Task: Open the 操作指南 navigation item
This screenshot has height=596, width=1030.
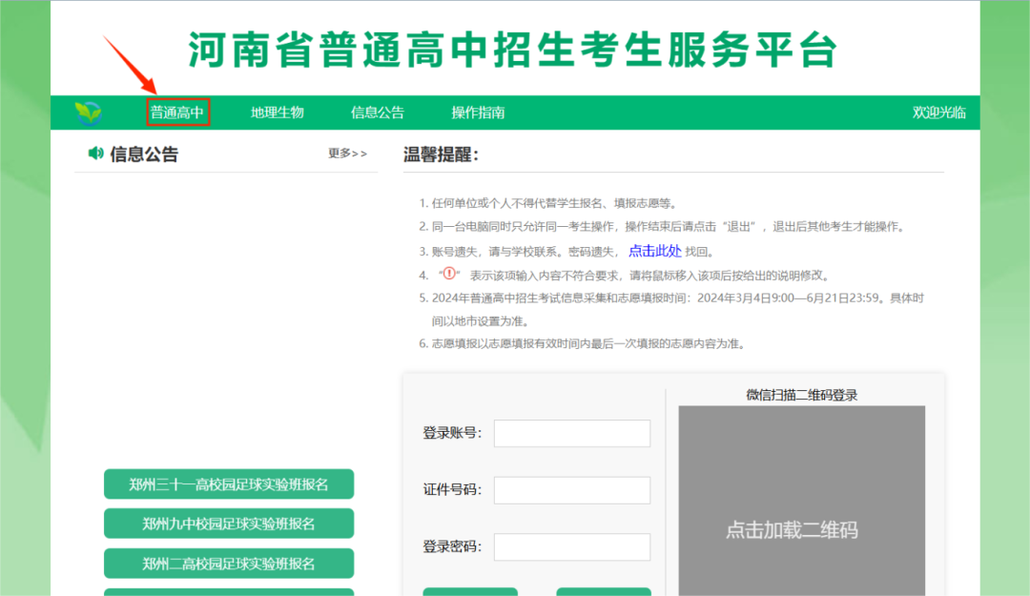Action: coord(478,113)
